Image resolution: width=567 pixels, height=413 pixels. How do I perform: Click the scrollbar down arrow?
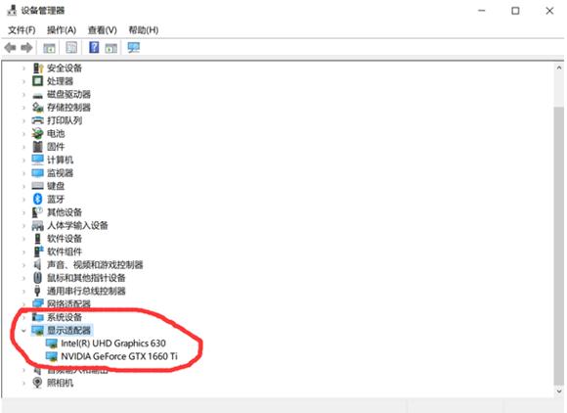[x=559, y=391]
